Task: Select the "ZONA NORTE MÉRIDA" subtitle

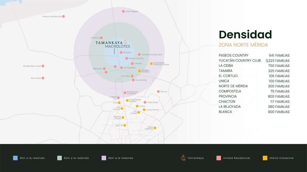Action: 243,45
